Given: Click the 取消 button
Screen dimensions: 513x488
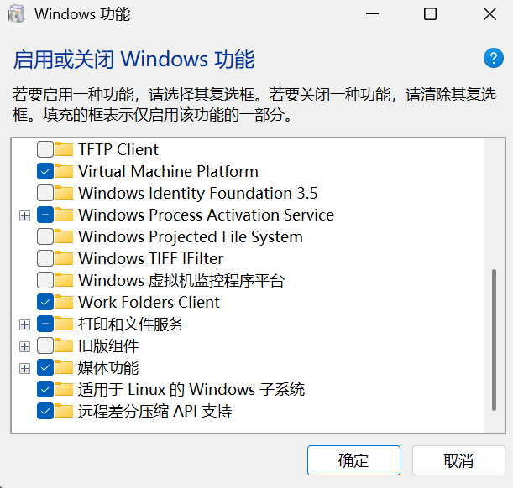Looking at the screenshot, I should [x=458, y=460].
